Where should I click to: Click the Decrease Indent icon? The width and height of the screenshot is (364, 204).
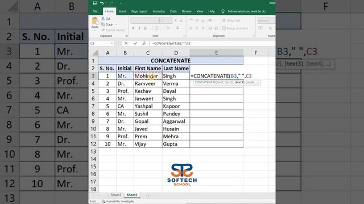[210, 28]
